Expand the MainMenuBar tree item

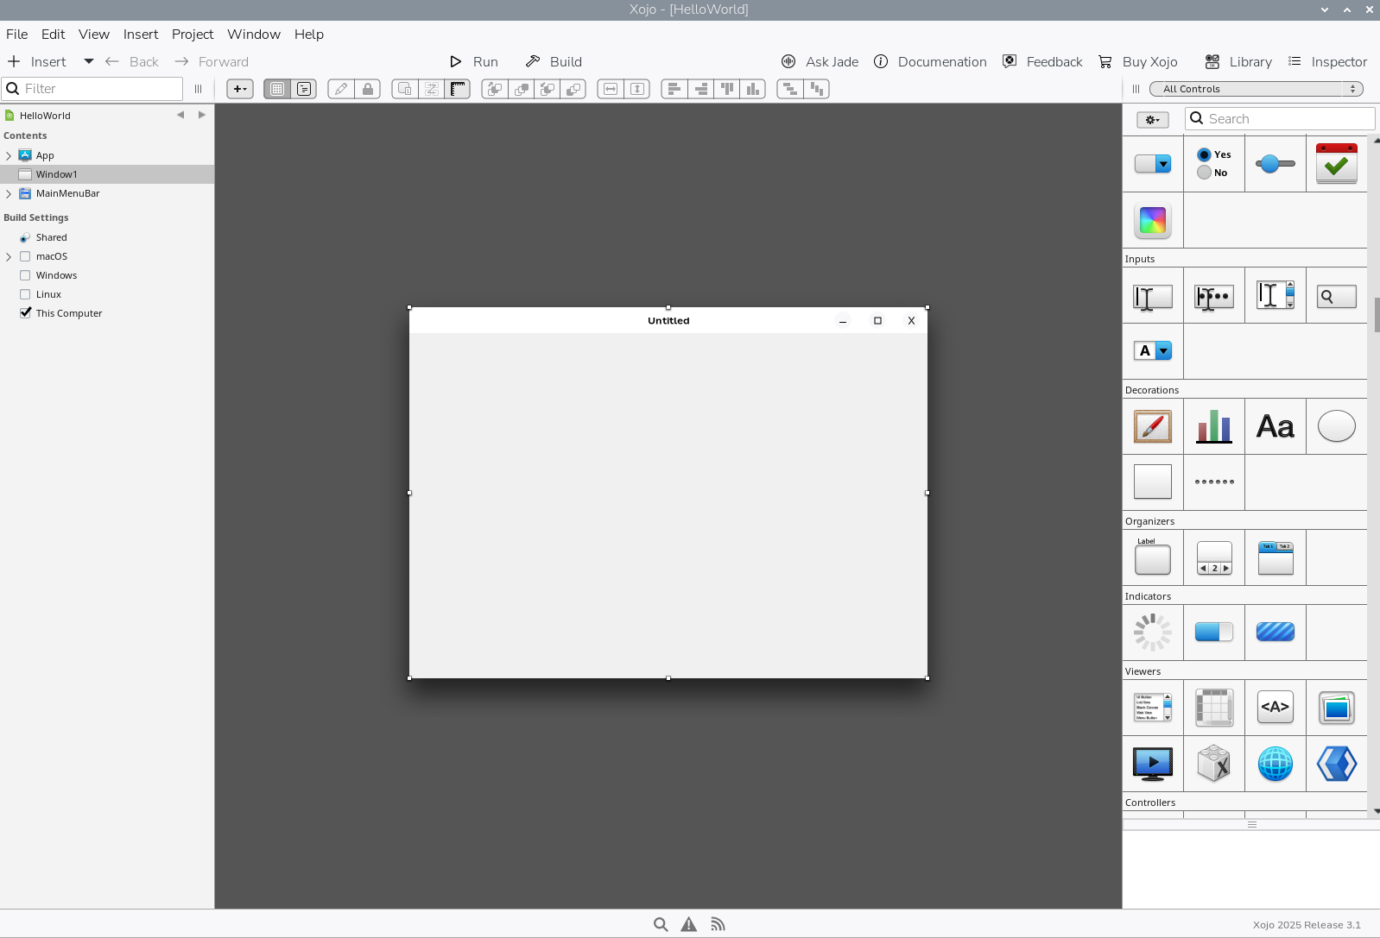(9, 194)
